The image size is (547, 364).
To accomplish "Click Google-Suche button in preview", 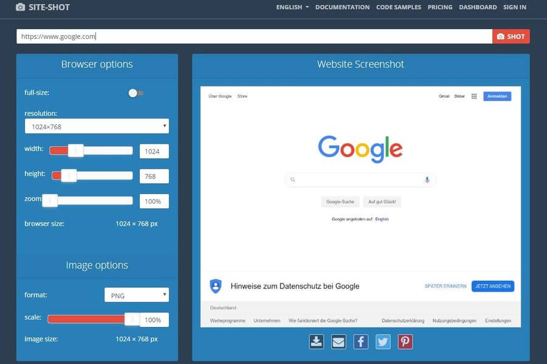I will click(340, 201).
